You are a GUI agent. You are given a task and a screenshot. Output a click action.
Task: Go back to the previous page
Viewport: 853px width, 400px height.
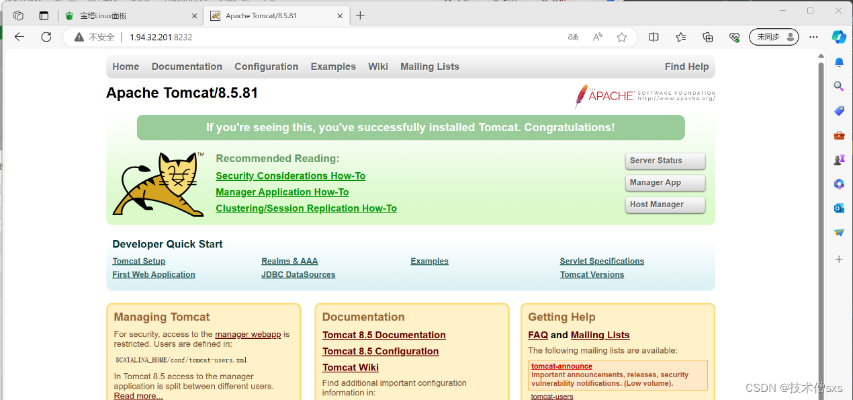(19, 37)
